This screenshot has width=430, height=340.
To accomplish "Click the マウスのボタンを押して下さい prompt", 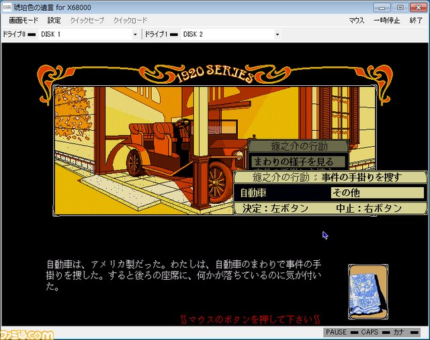I will pos(250,319).
